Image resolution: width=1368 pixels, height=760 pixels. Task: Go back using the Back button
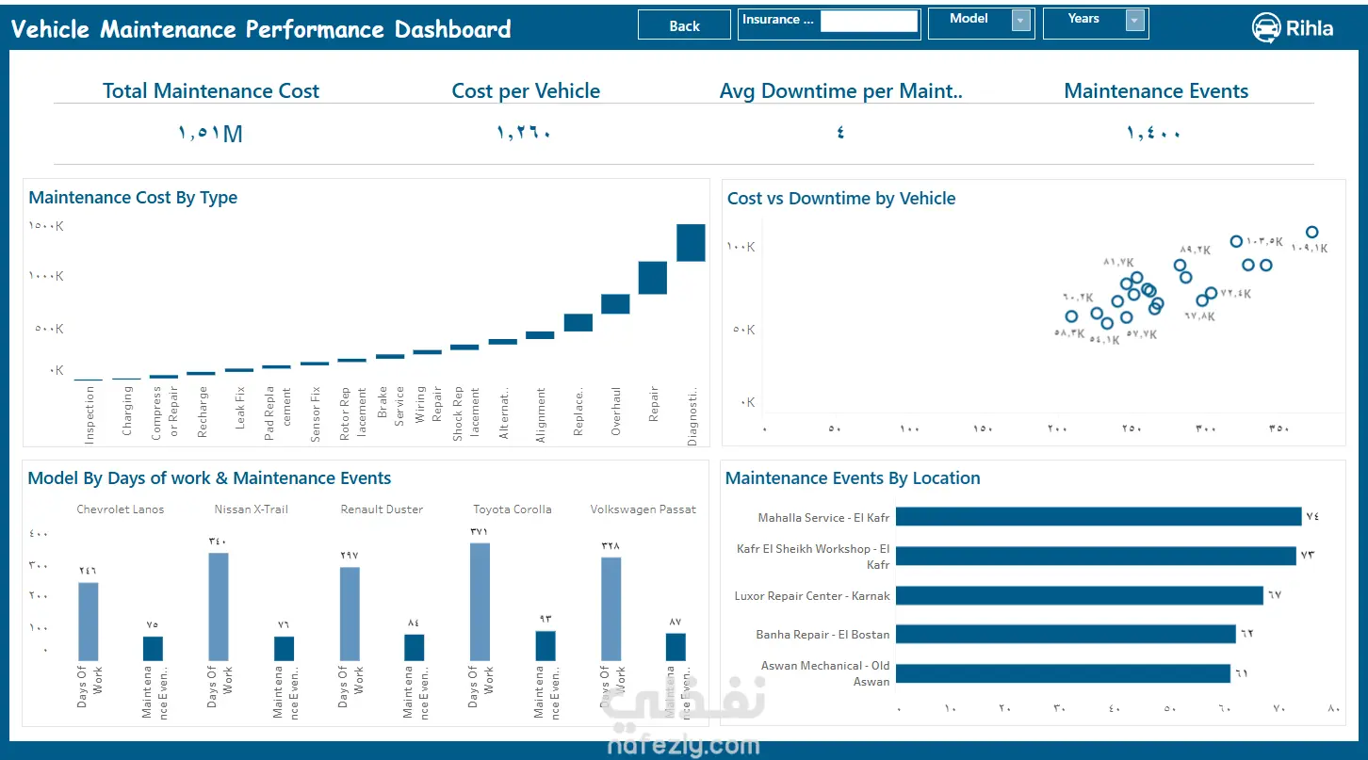tap(684, 25)
